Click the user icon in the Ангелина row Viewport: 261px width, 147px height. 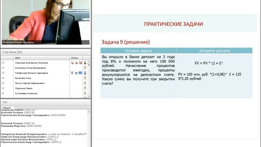[85, 94]
